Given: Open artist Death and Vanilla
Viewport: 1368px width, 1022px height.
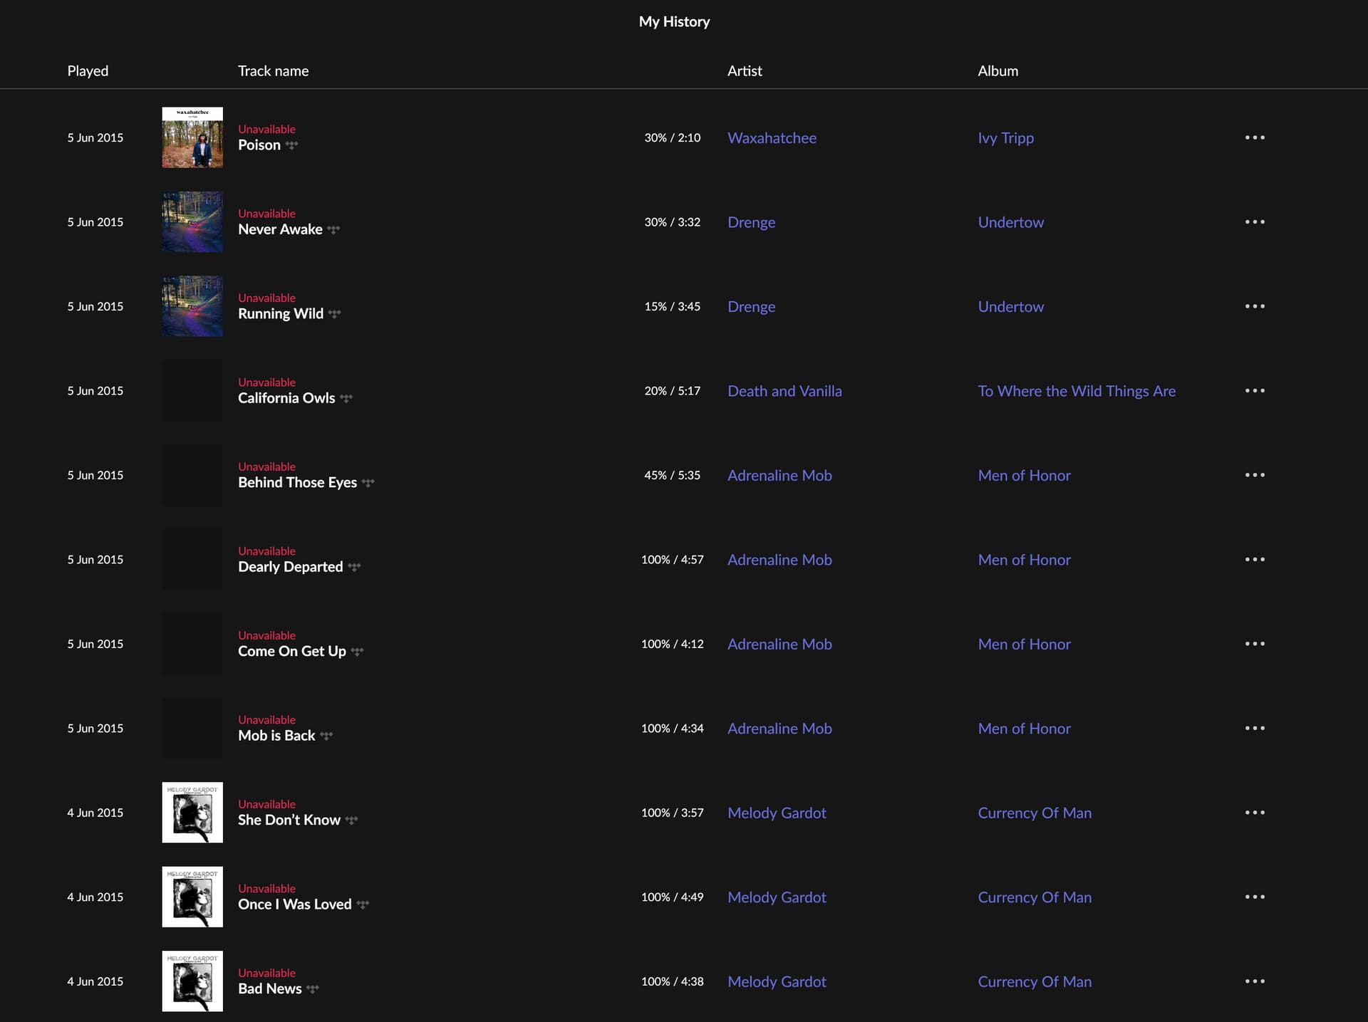Looking at the screenshot, I should (784, 391).
